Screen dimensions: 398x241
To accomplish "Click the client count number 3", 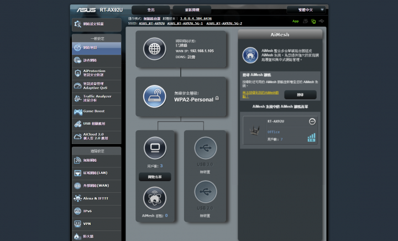I will (161, 166).
